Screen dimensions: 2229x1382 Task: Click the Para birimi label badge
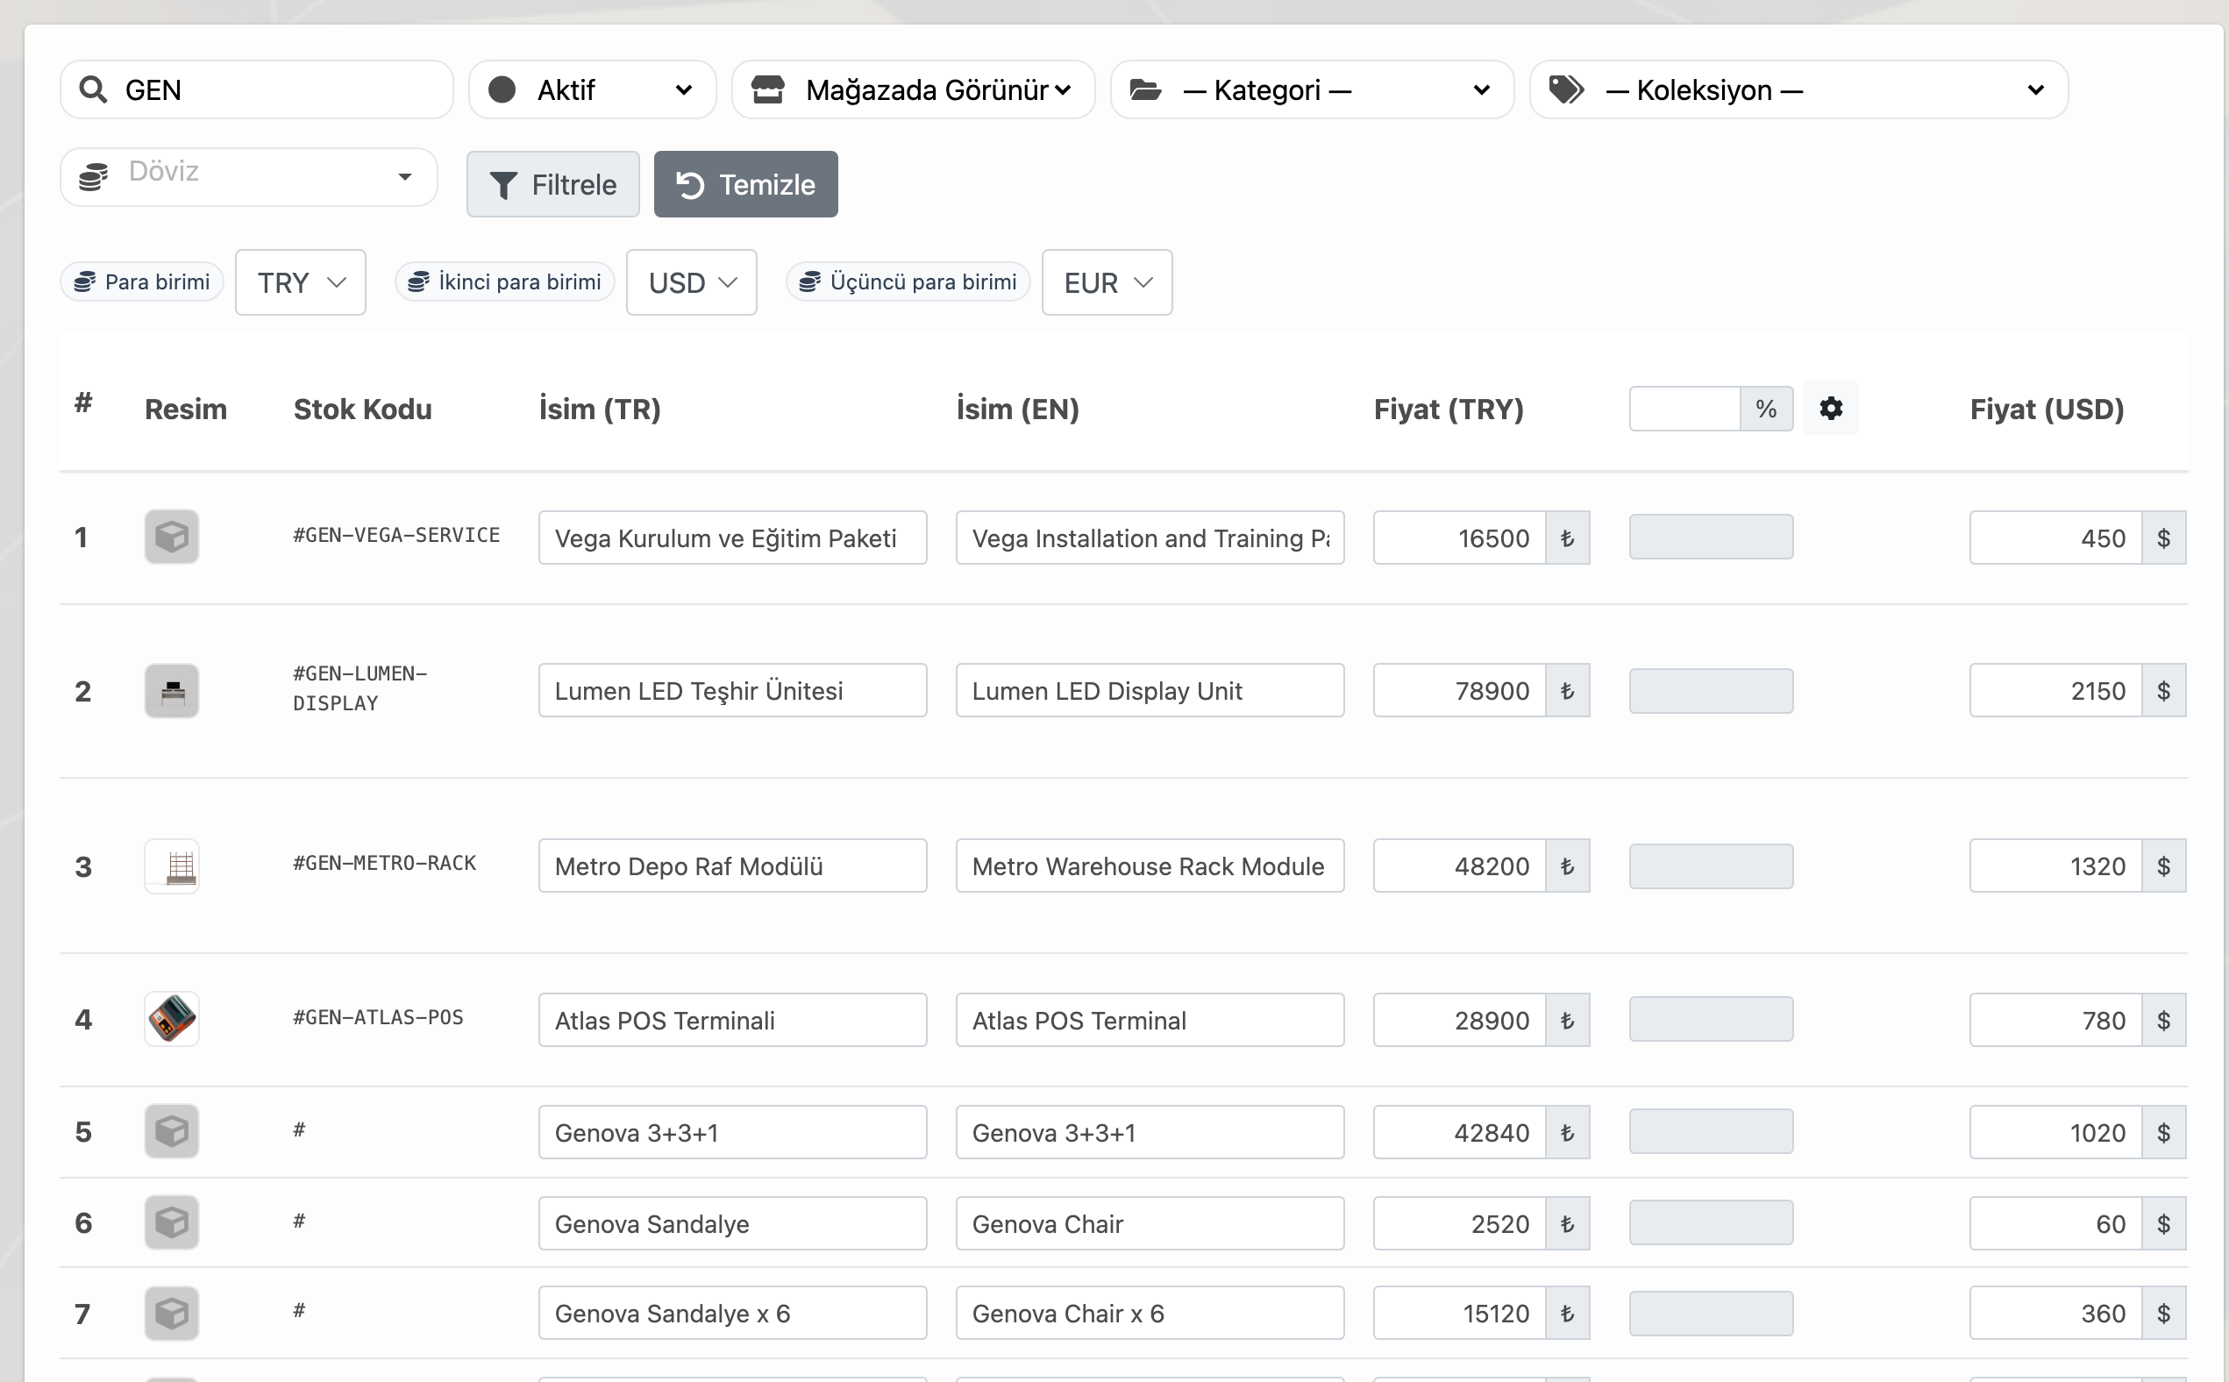(142, 281)
